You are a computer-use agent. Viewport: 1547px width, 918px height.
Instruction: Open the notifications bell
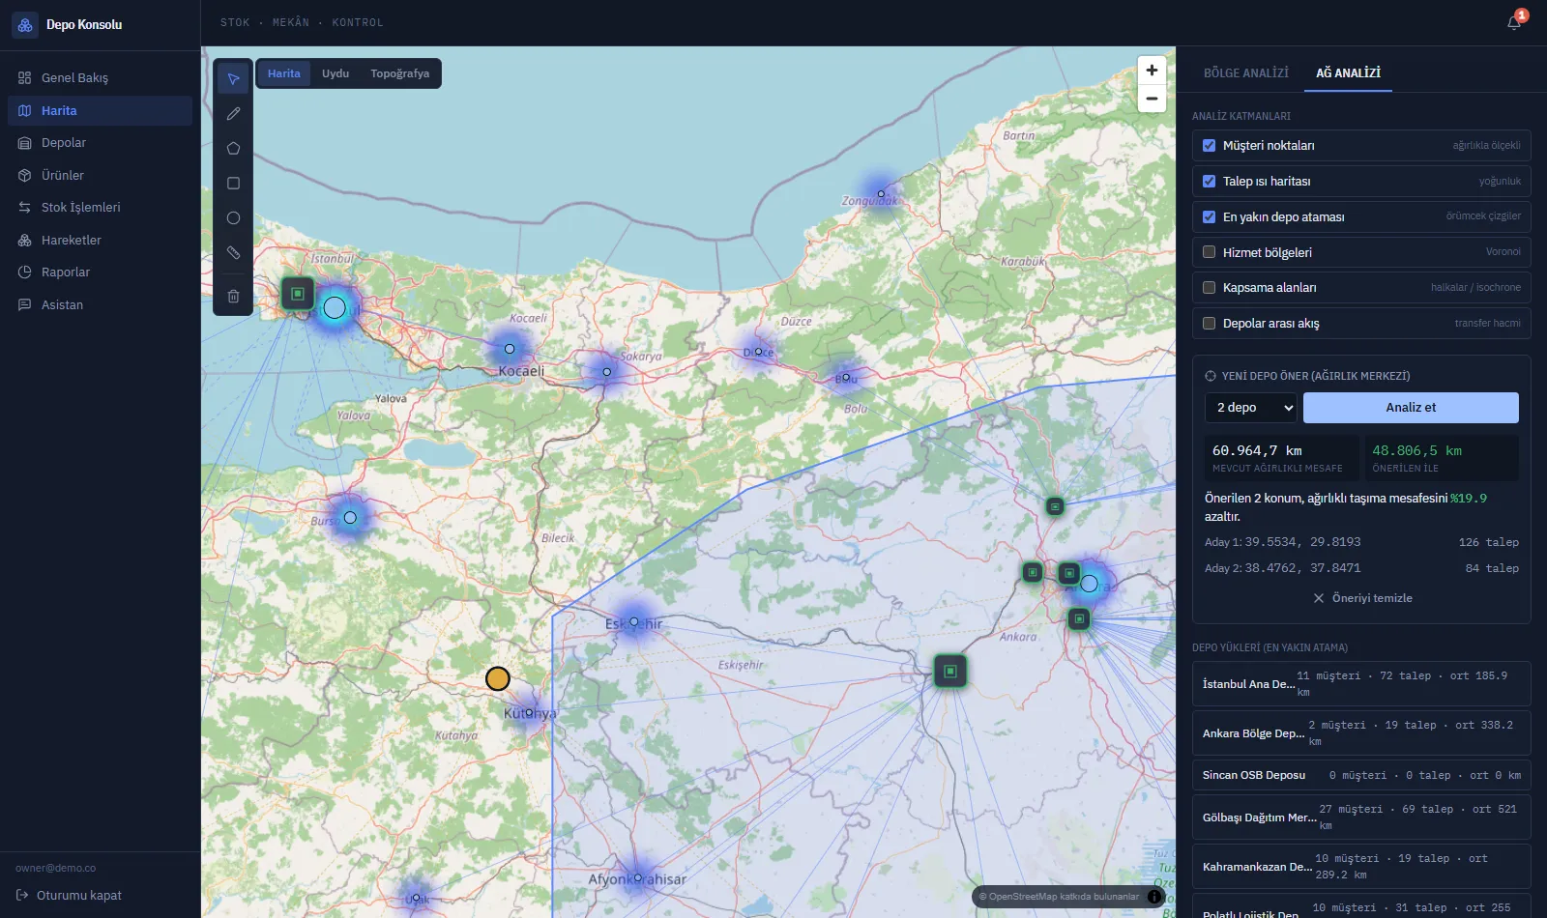pyautogui.click(x=1514, y=22)
